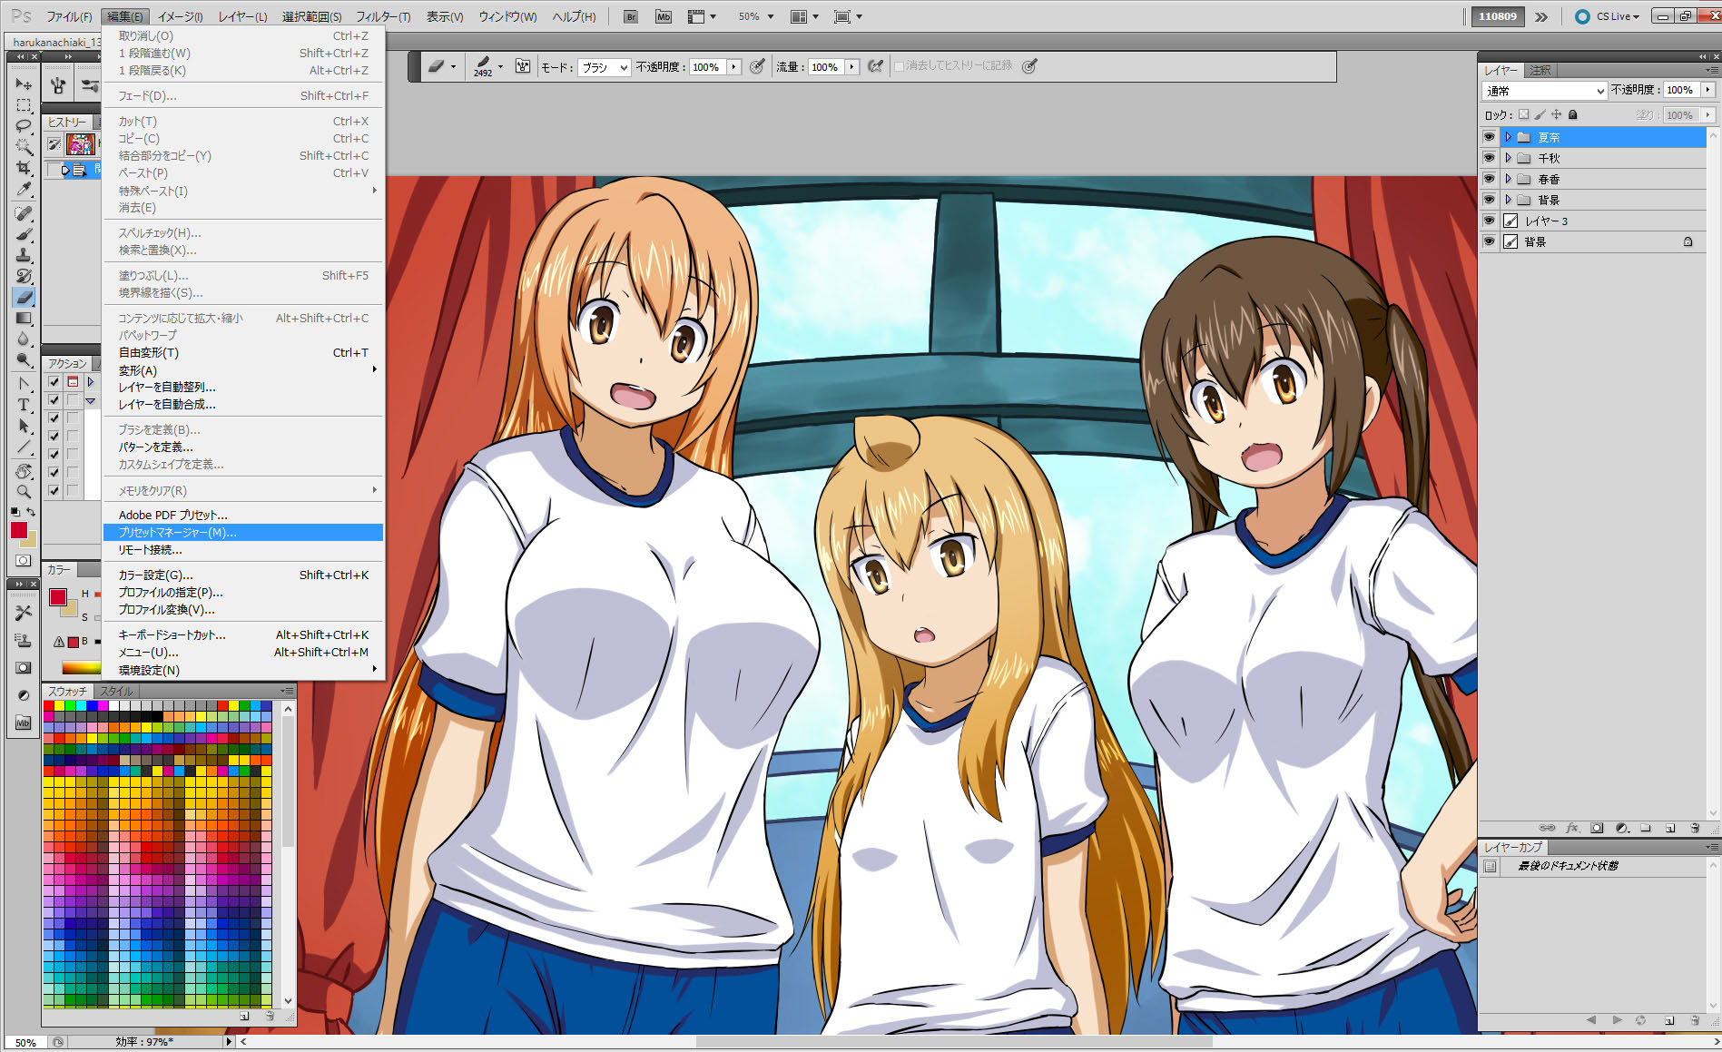1722x1052 pixels.
Task: Click the red foreground color swatch in toolbox
Action: pos(17,530)
